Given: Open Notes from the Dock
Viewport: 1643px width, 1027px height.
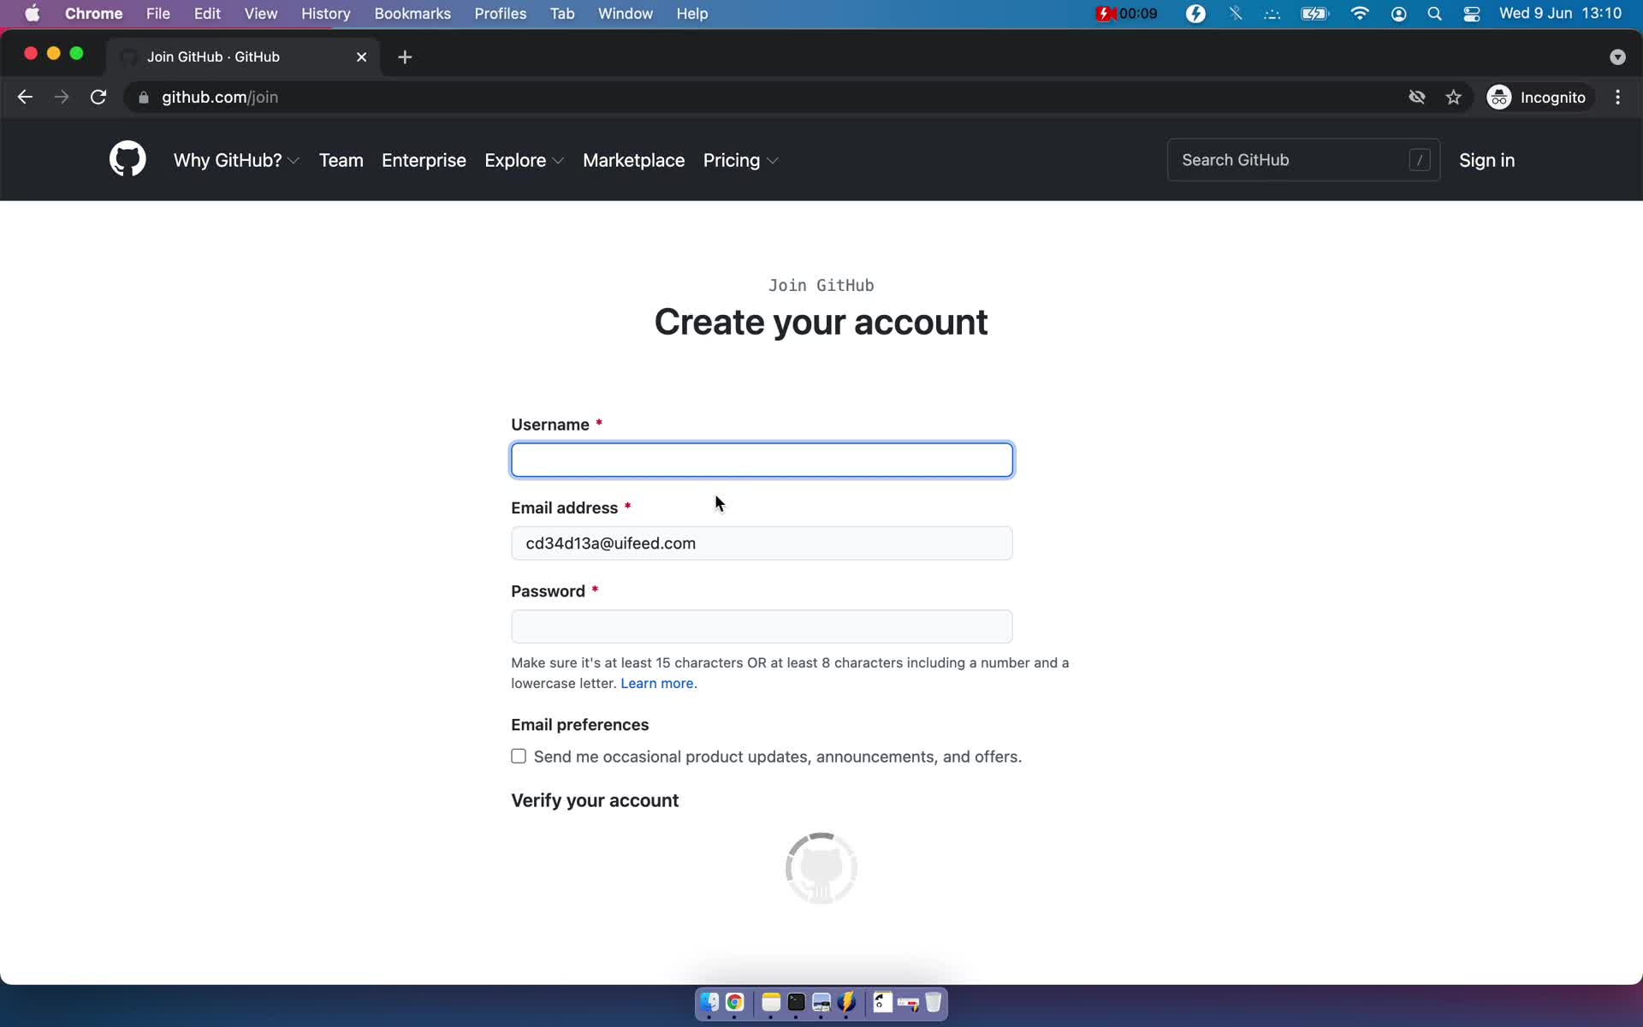Looking at the screenshot, I should point(771,1002).
